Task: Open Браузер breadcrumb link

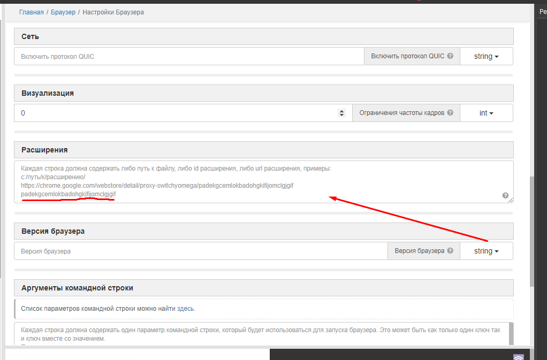Action: click(x=63, y=12)
